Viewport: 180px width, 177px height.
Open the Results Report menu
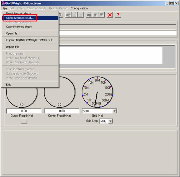[58, 8]
